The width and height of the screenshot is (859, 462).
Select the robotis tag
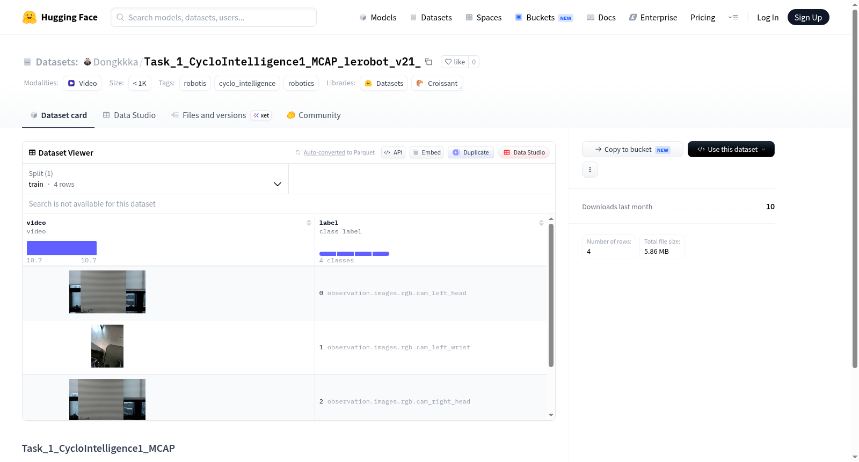(x=195, y=83)
